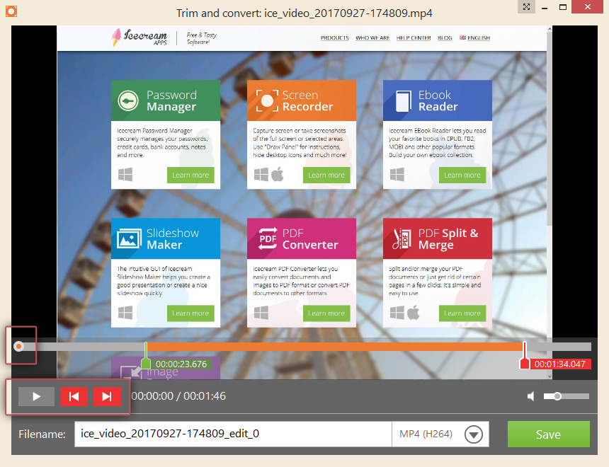609x467 pixels.
Task: Click the Filename input field
Action: pos(234,434)
